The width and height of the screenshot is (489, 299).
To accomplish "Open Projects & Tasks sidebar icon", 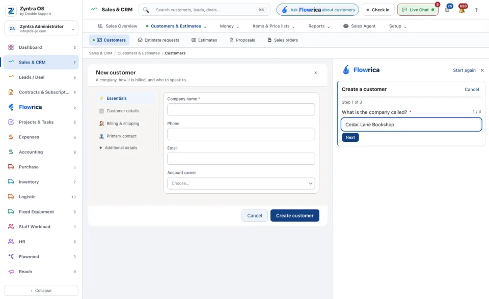I will [x=11, y=122].
